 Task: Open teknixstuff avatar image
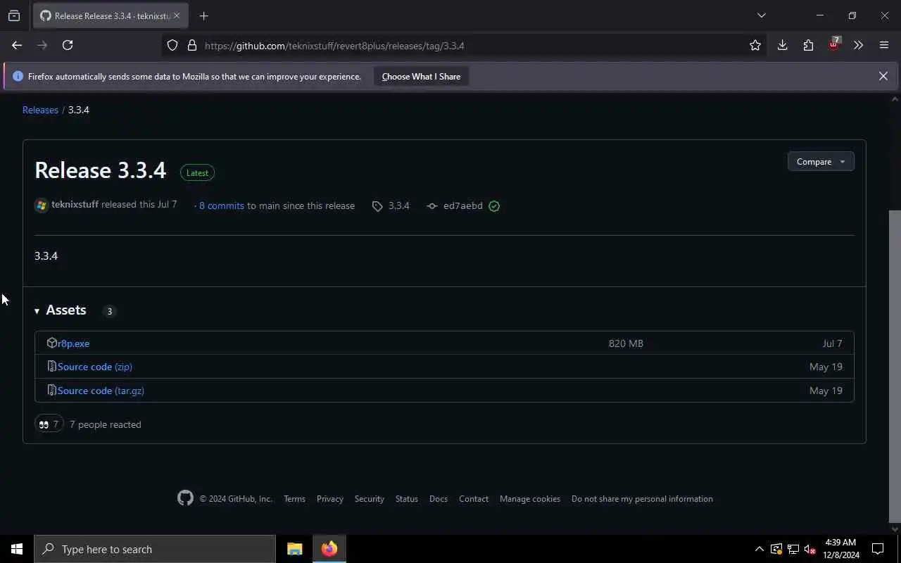(x=42, y=205)
